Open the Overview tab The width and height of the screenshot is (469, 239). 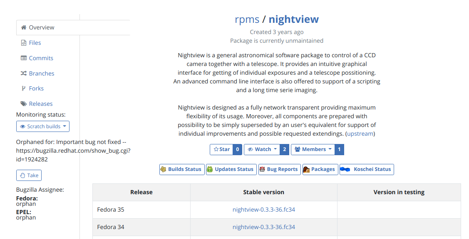point(73,27)
